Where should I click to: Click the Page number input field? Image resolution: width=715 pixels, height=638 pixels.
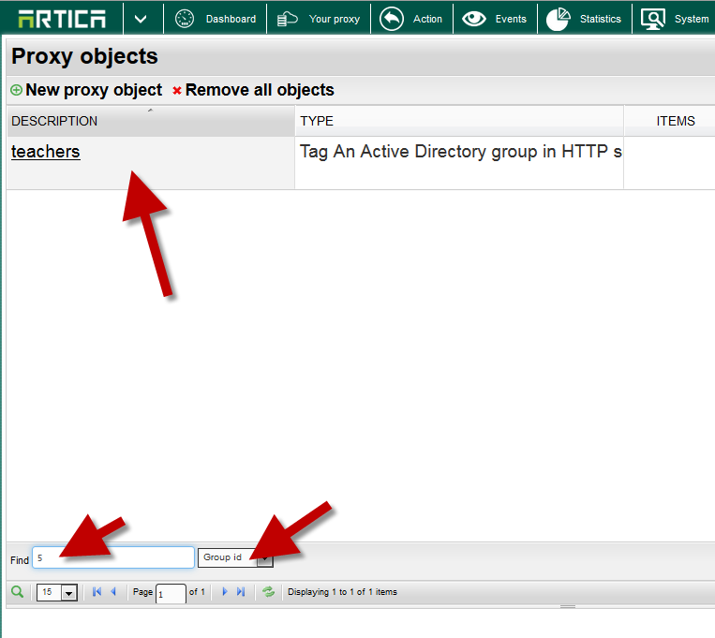point(171,593)
